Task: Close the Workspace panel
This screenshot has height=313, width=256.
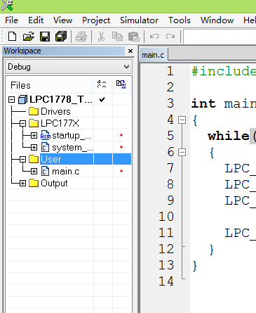Action: (x=130, y=51)
